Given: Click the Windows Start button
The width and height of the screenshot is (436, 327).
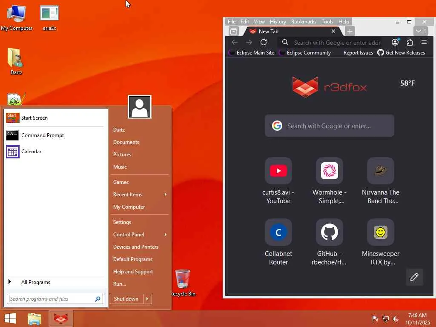Looking at the screenshot, I should (x=10, y=318).
